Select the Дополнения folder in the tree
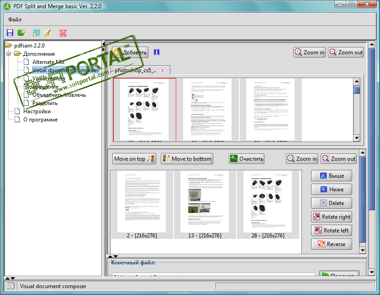Viewport: 380px width, 295px height. click(39, 54)
